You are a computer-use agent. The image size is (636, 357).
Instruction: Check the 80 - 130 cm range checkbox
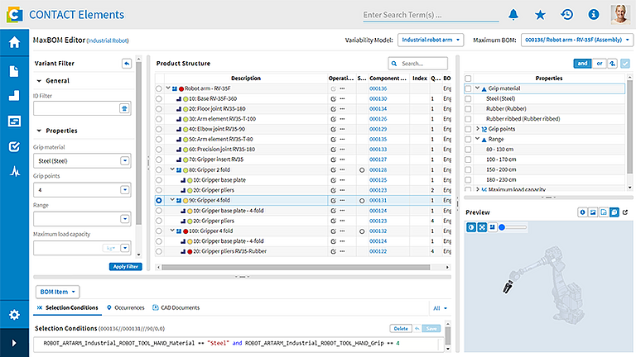pos(468,150)
